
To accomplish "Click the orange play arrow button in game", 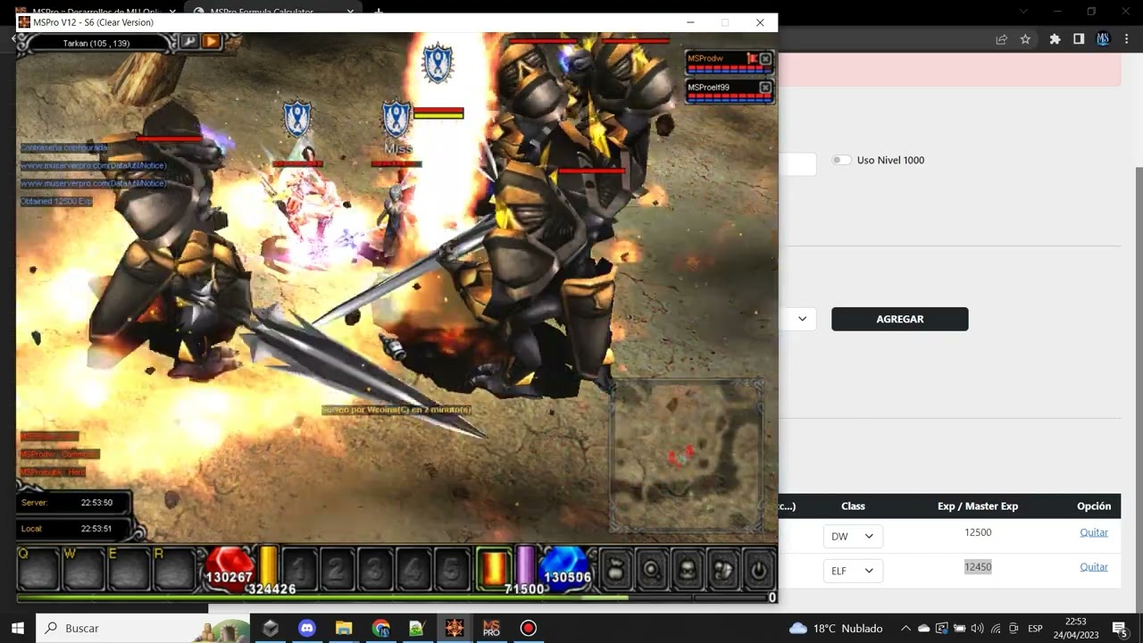I will click(211, 41).
